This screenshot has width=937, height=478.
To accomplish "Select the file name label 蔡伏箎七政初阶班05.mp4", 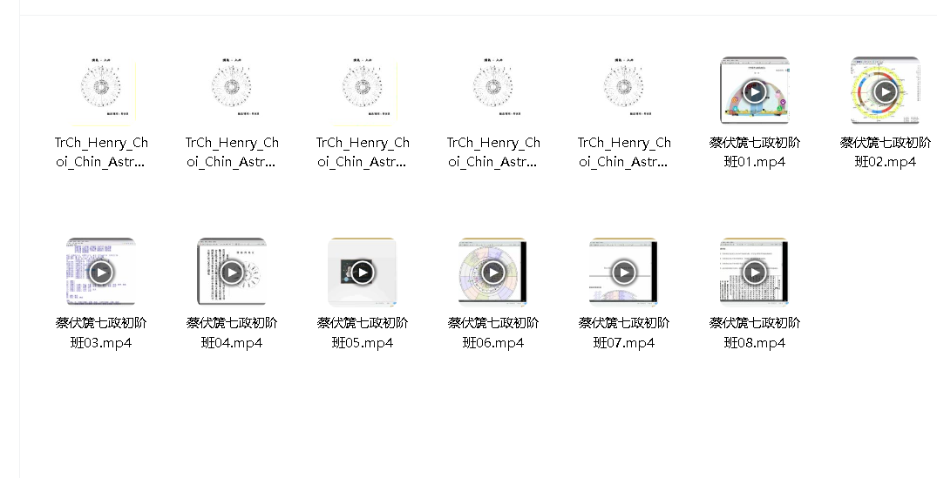I will [363, 333].
